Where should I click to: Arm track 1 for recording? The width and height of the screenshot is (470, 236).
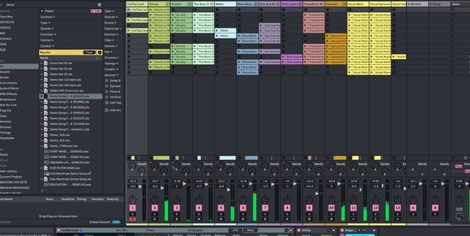[x=132, y=219]
